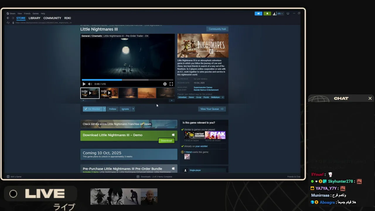Click Add a Game at the bottom left
This screenshot has height=211, width=375.
14,177
